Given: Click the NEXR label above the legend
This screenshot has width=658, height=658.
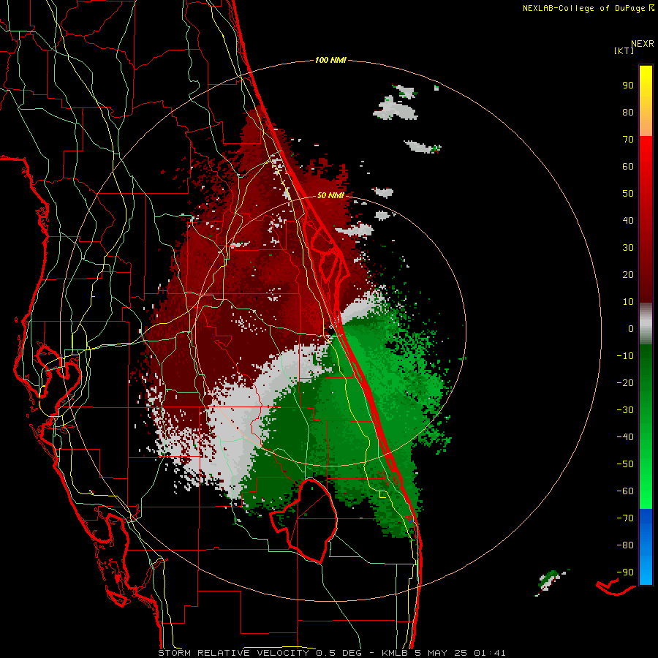Looking at the screenshot, I should pyautogui.click(x=643, y=44).
